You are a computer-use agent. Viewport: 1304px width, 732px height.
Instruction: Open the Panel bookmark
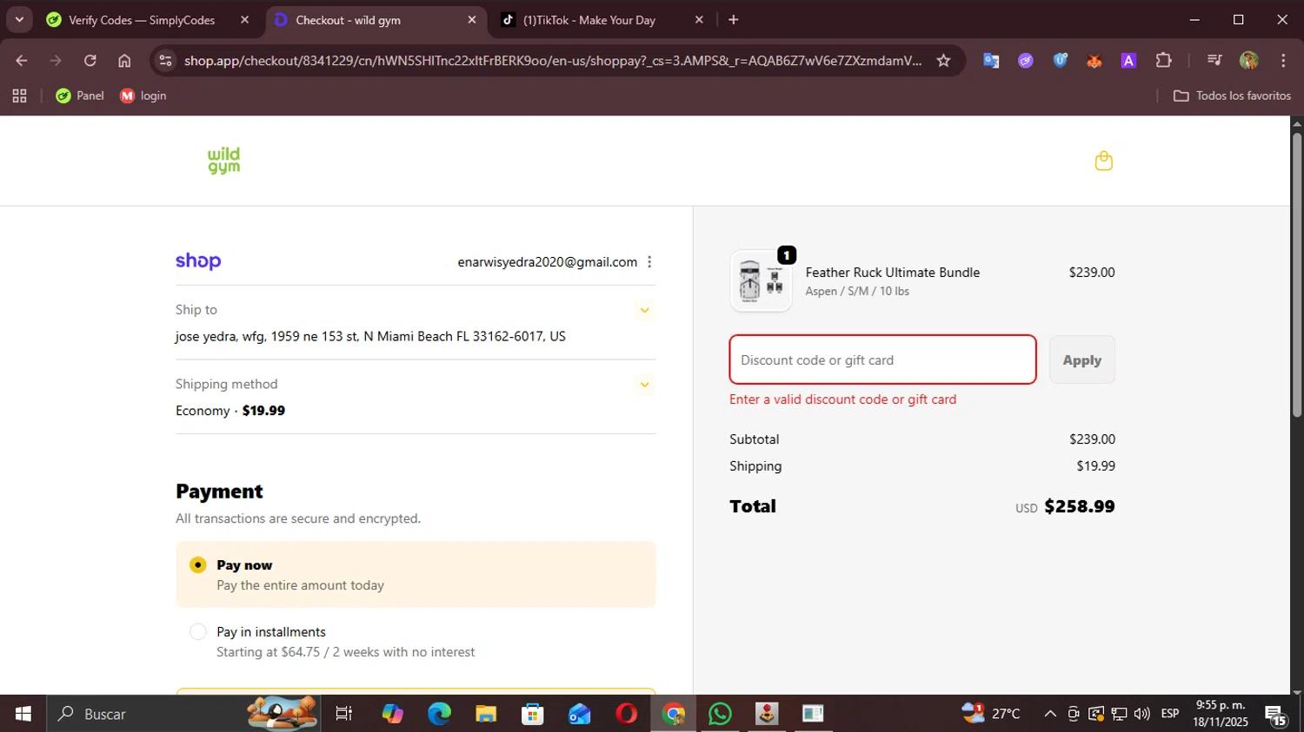[x=80, y=96]
